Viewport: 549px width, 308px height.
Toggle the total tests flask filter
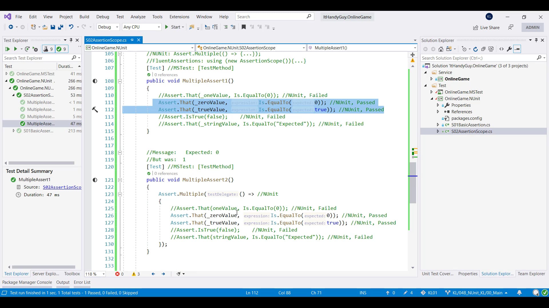(48, 49)
